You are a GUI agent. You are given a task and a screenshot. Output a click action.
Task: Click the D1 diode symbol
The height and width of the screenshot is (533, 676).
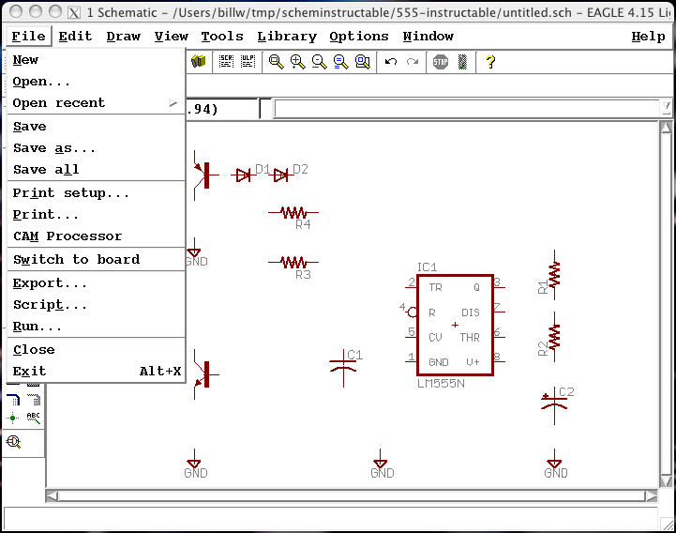tap(244, 175)
